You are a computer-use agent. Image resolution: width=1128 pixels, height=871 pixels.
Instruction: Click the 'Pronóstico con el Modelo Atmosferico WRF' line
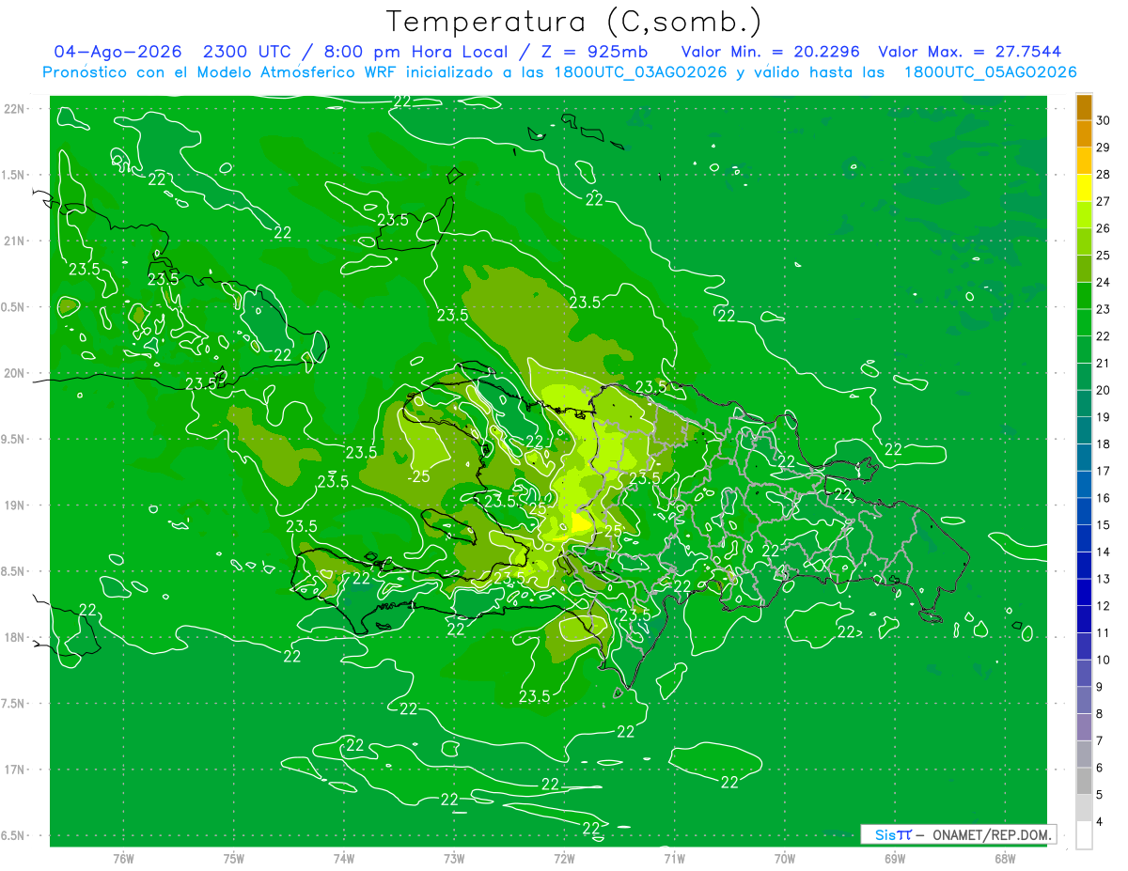559,72
